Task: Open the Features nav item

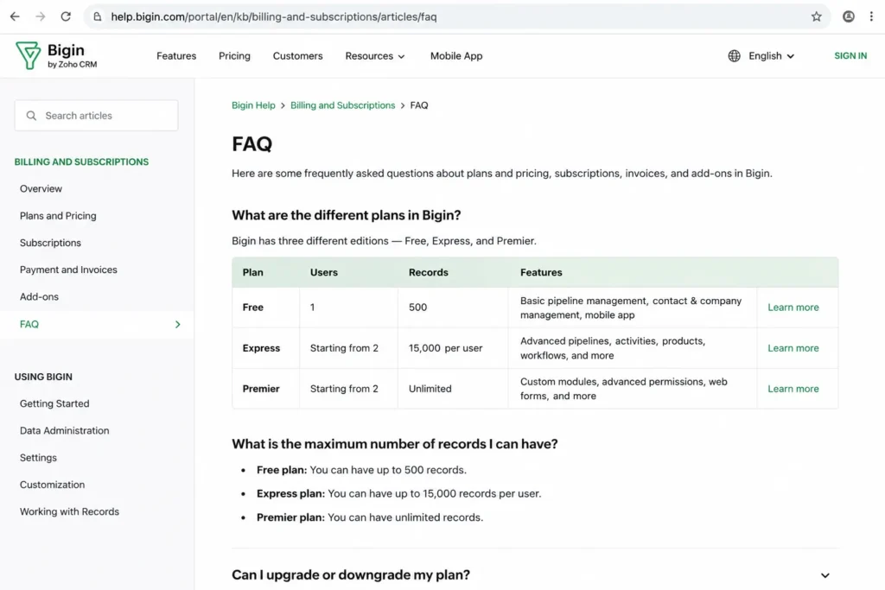Action: coord(176,56)
